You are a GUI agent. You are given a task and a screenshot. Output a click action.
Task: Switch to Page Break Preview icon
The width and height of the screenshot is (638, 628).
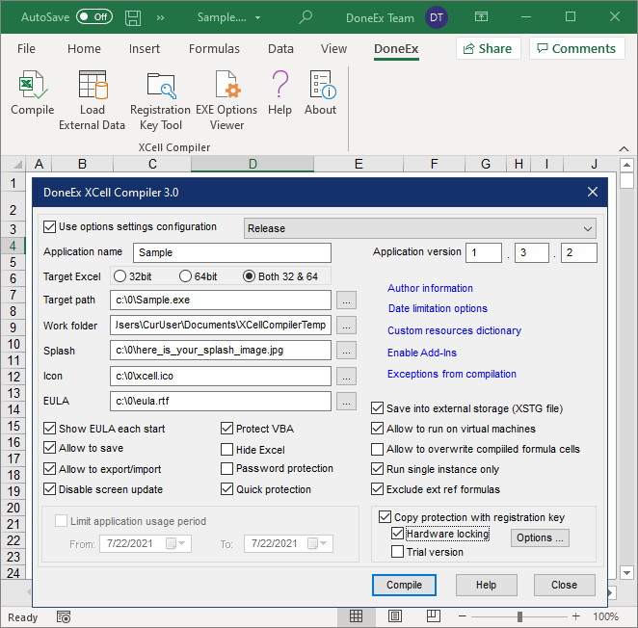(x=434, y=616)
